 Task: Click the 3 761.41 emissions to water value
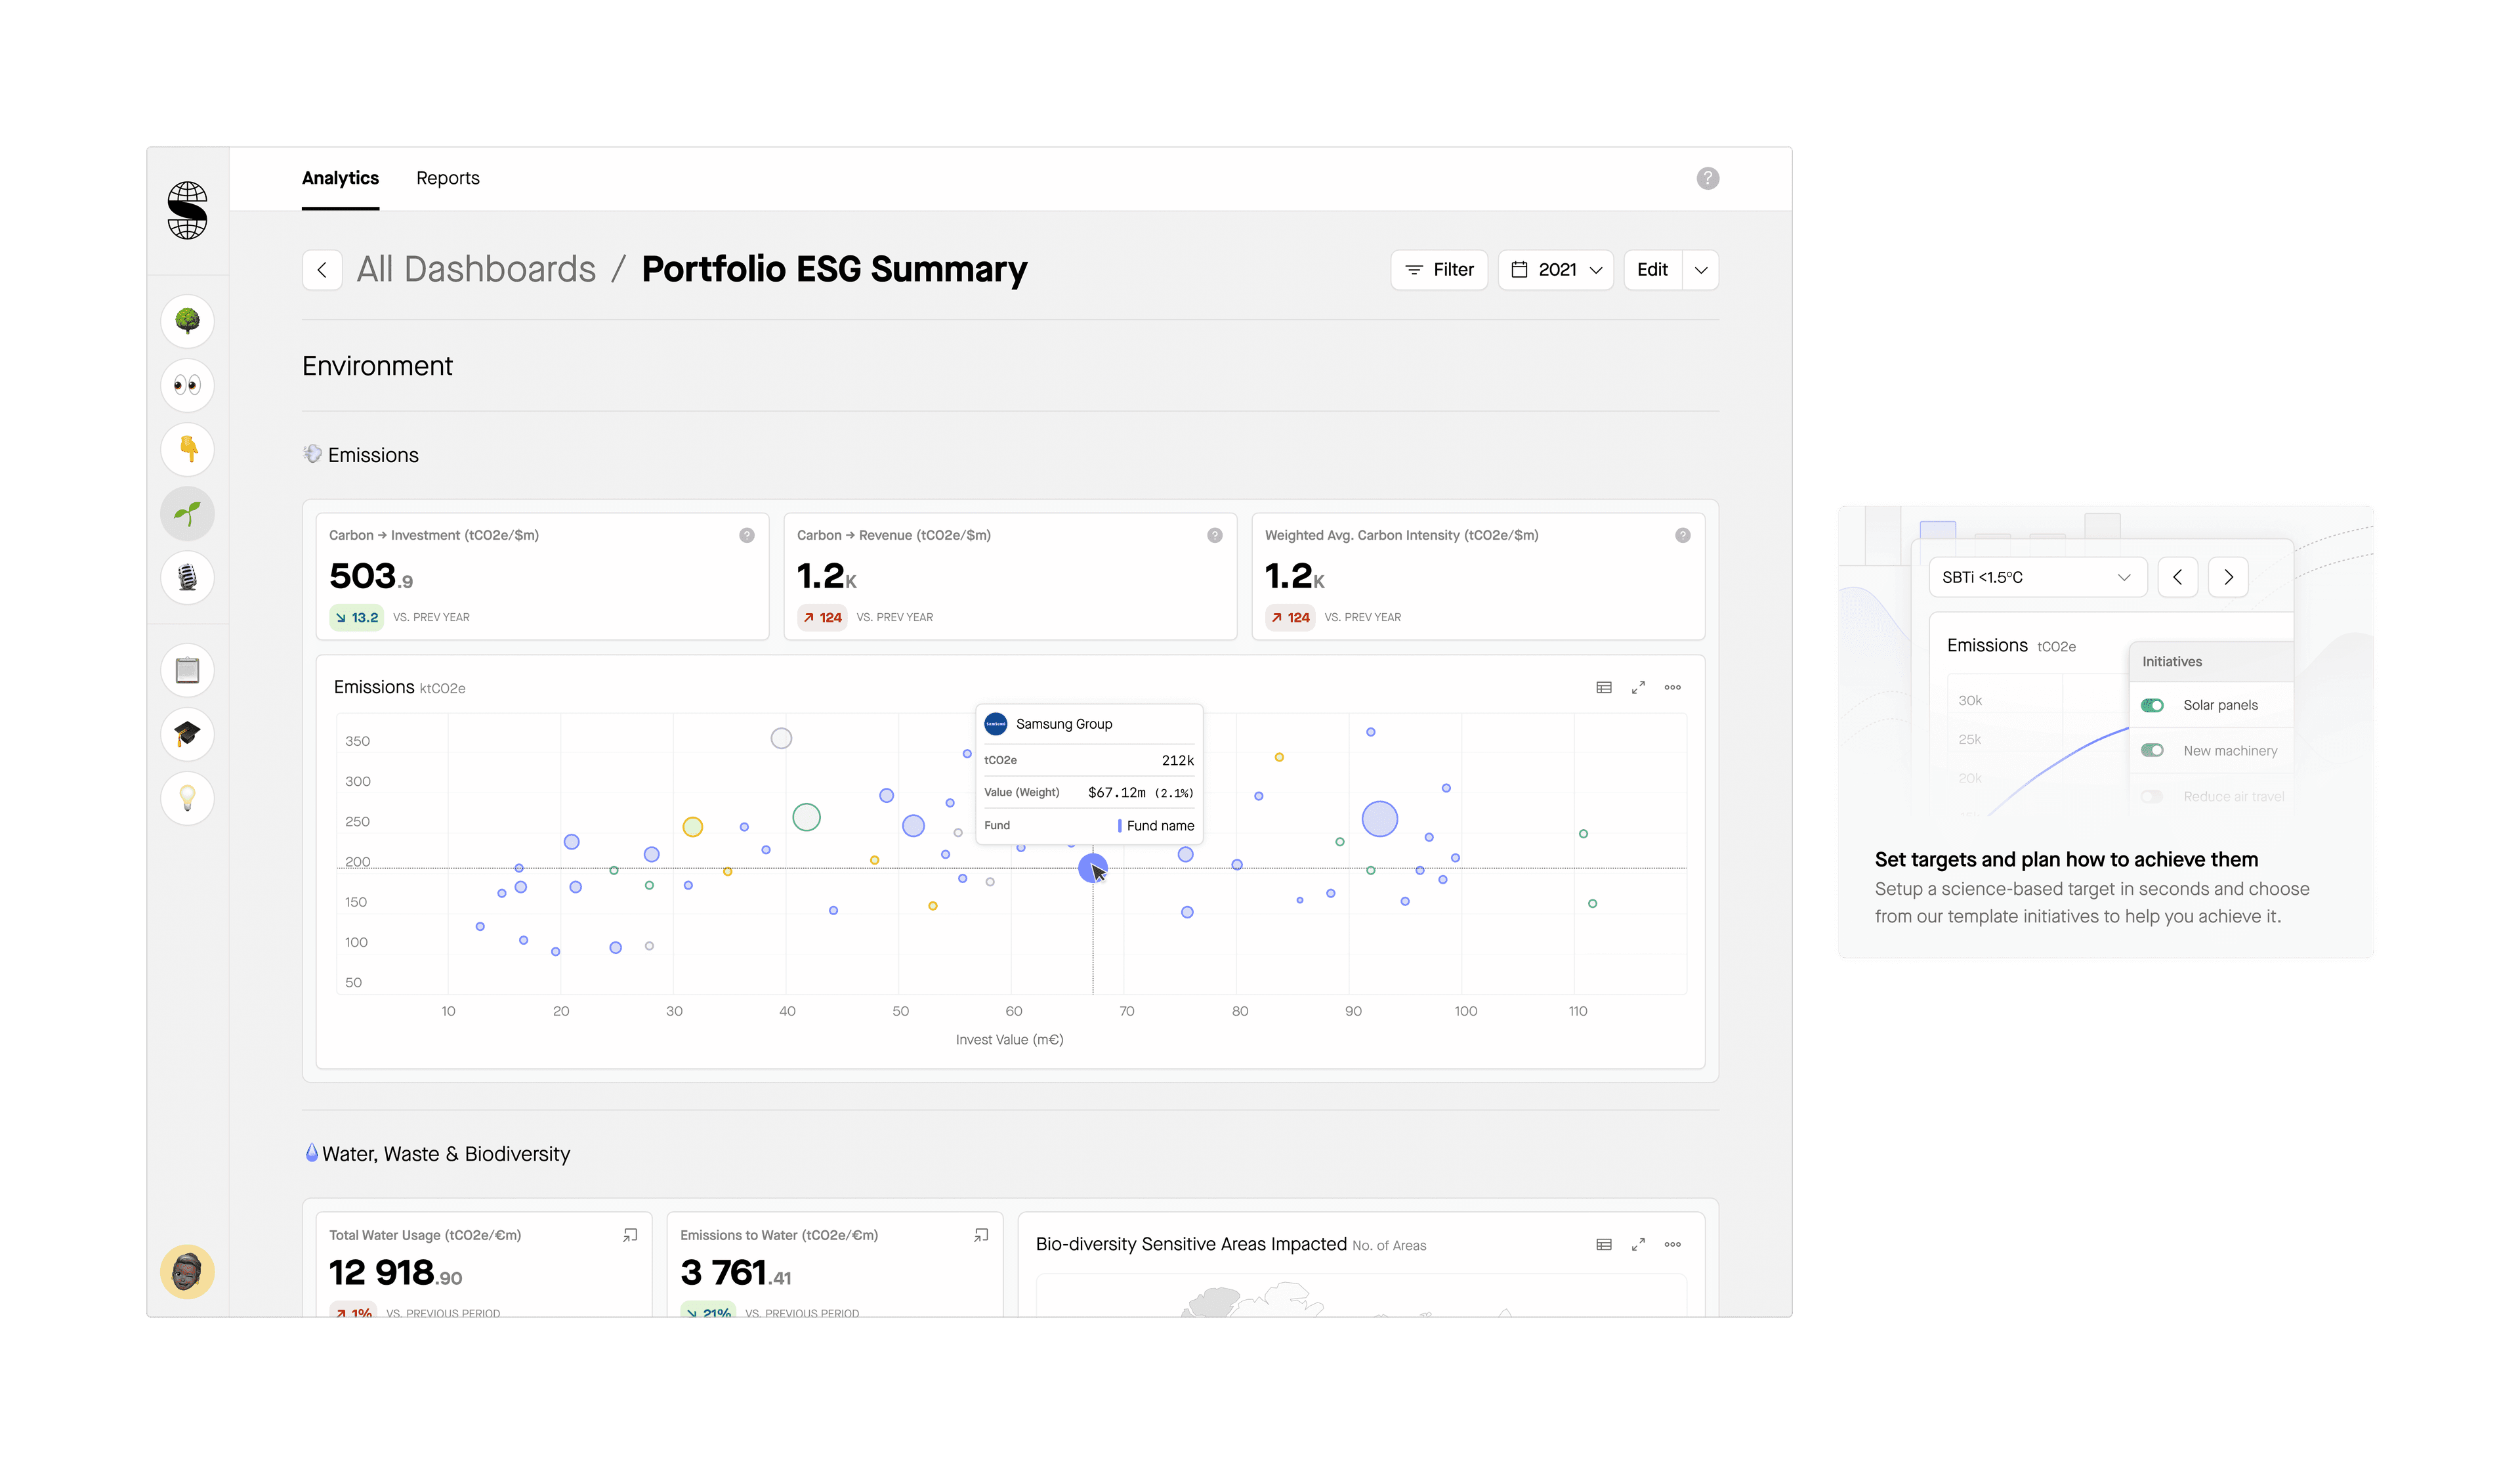point(736,1274)
